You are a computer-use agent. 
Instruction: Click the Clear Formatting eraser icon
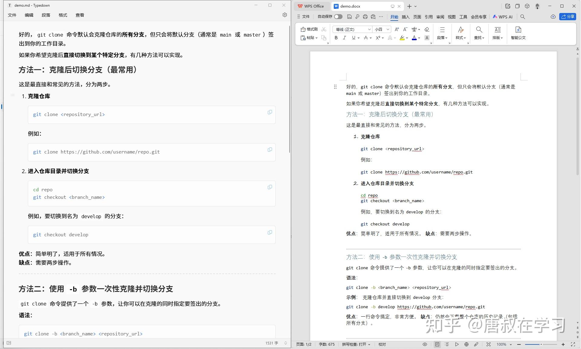[427, 29]
